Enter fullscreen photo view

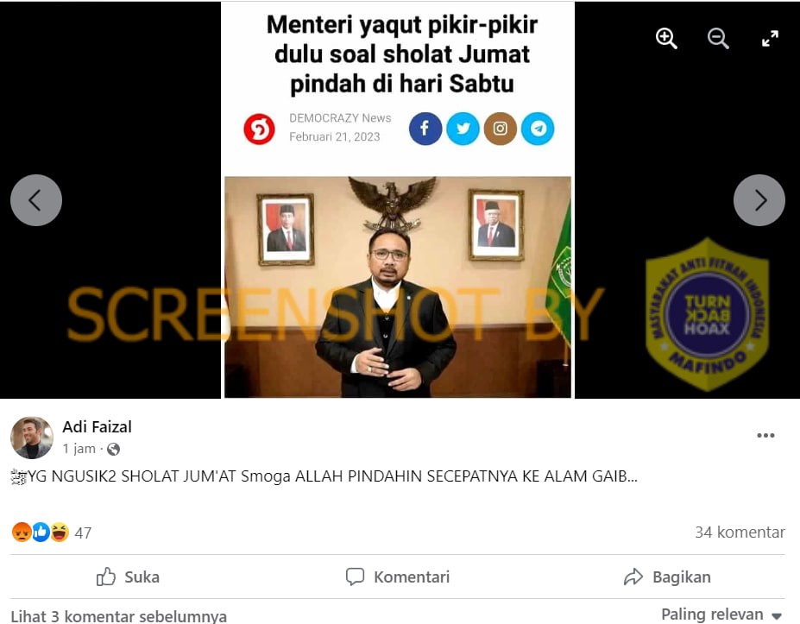coord(770,38)
